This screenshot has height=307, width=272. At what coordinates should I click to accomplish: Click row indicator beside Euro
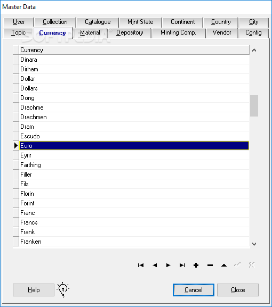(16, 146)
